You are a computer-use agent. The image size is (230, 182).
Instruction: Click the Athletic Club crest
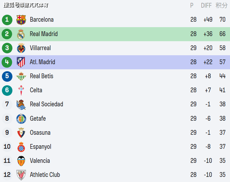[x=21, y=175]
